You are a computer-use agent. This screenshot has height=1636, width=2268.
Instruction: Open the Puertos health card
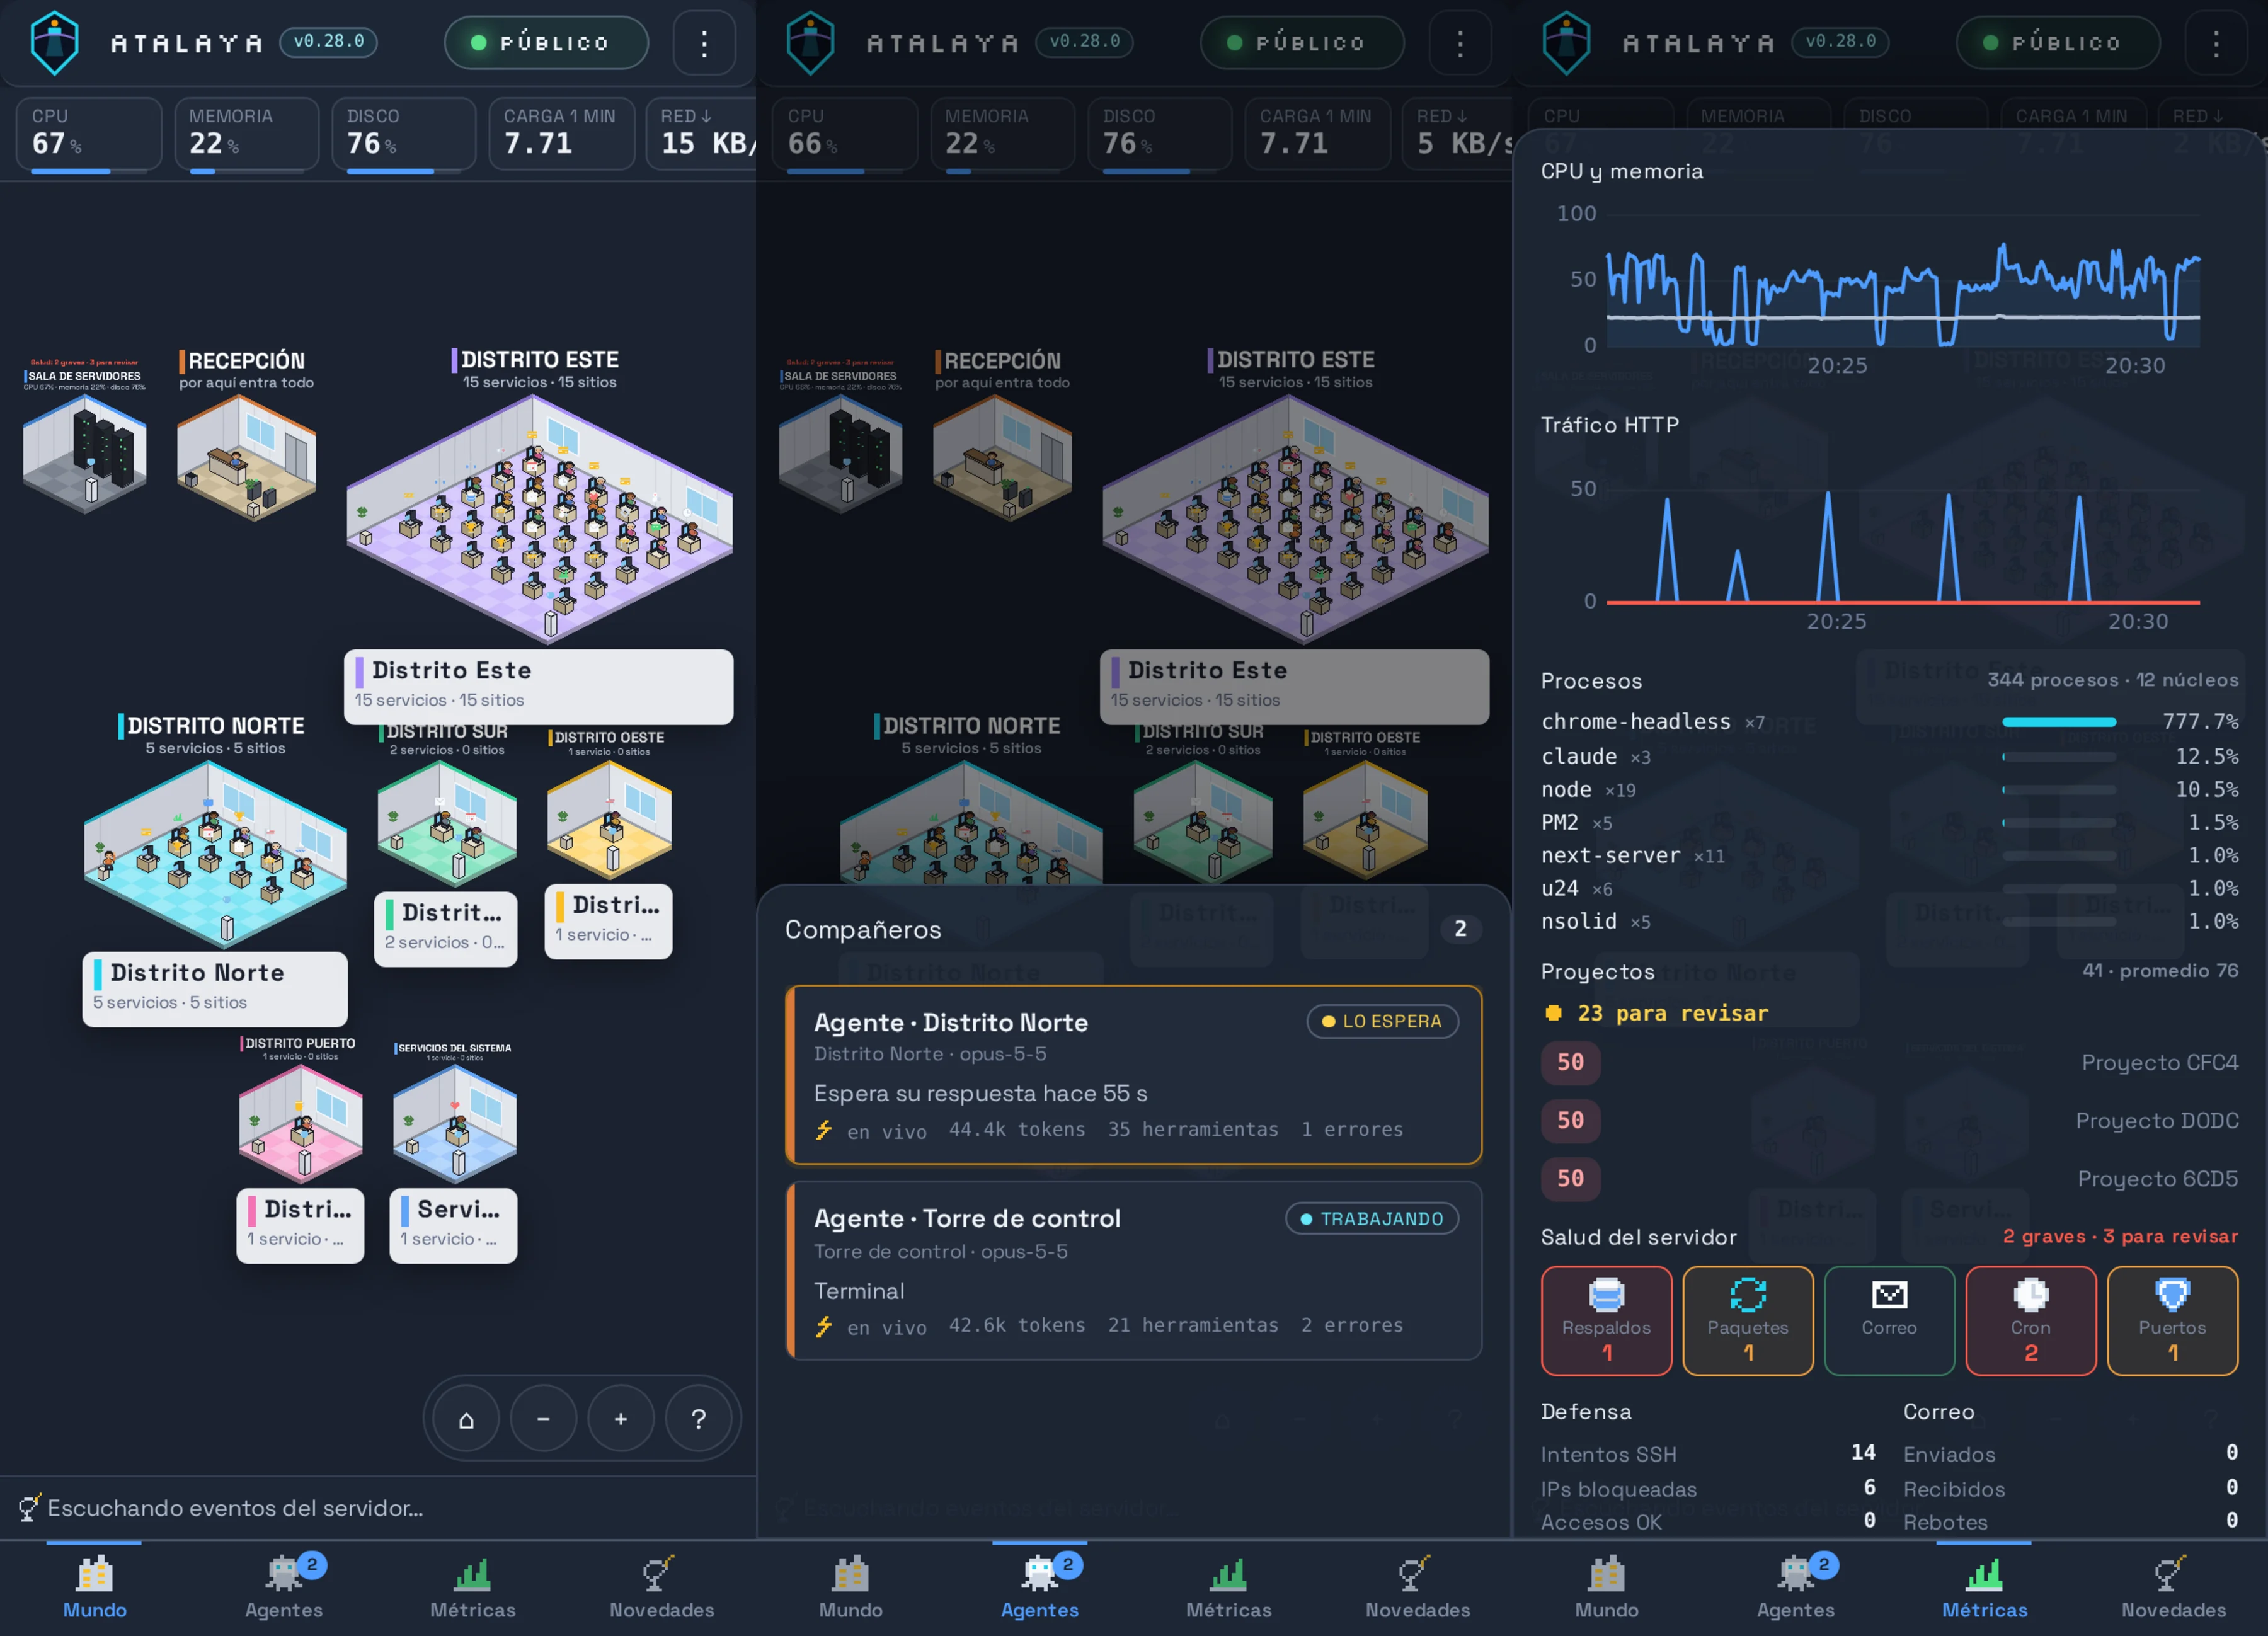[x=2172, y=1321]
